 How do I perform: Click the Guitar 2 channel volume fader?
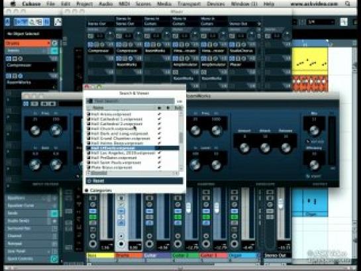point(188,207)
